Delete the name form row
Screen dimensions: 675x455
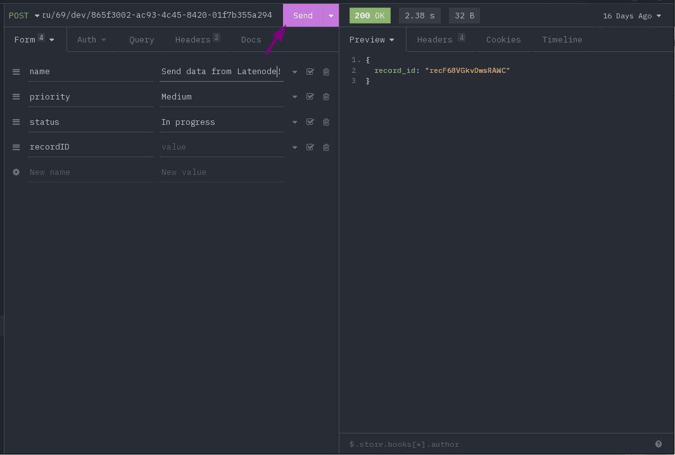pyautogui.click(x=326, y=72)
